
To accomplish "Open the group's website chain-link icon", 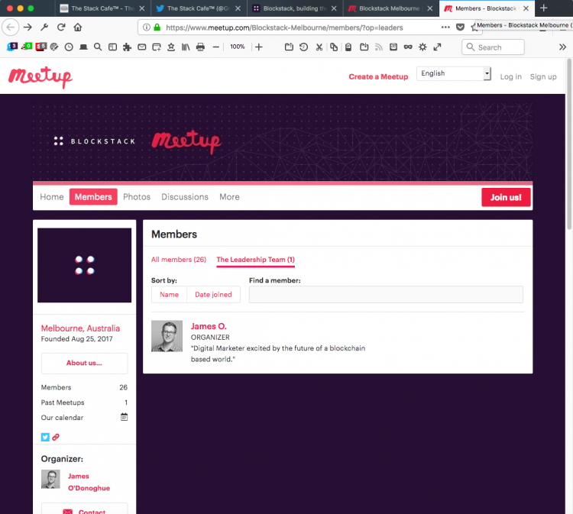I will coord(56,437).
